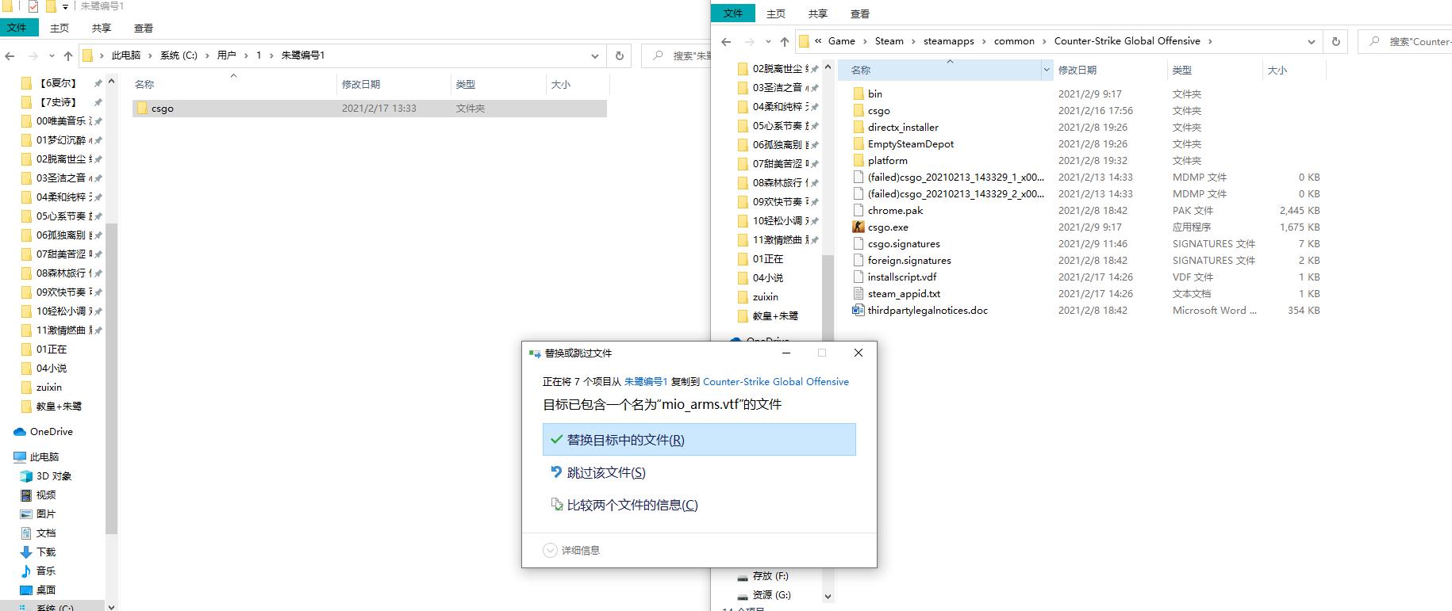1452x611 pixels.
Task: Choose Skip this file option
Action: [x=599, y=473]
